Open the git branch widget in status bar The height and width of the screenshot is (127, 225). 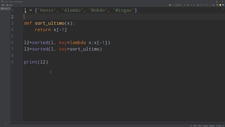219,126
